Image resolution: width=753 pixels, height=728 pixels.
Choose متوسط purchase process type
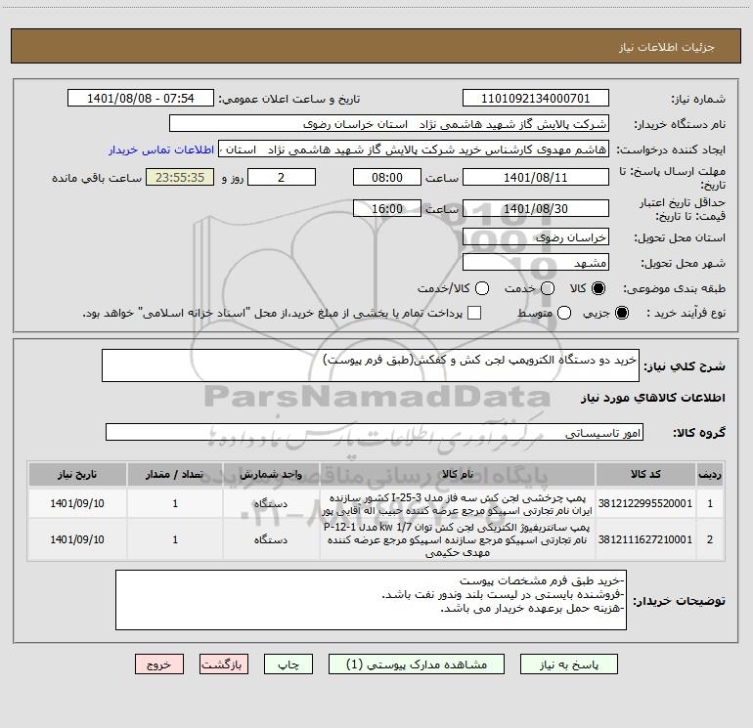pyautogui.click(x=564, y=313)
